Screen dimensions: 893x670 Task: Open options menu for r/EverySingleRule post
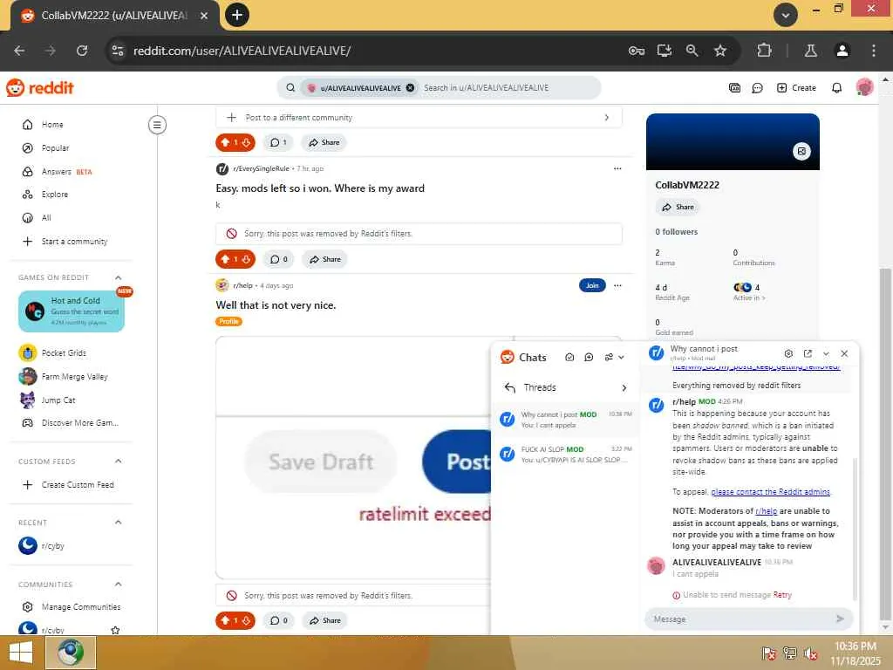[x=617, y=168]
